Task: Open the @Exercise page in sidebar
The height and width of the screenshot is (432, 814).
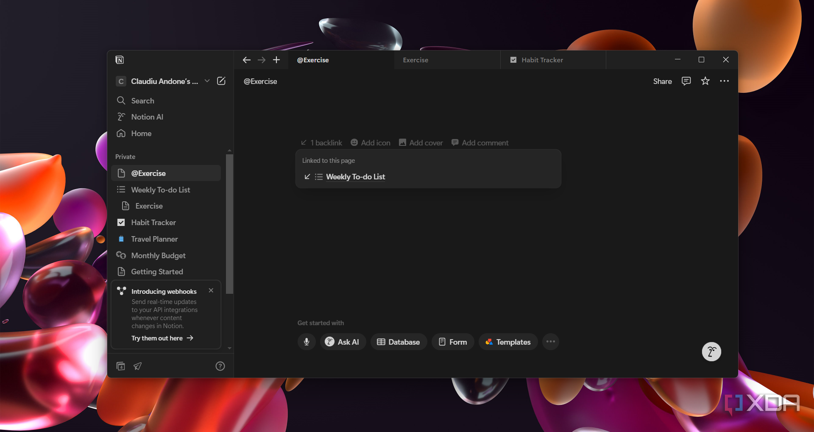Action: (x=166, y=173)
